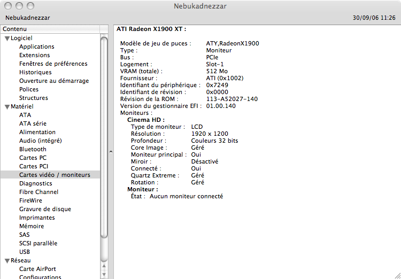Click the 113-A52027-140 ROM revision

point(232,99)
